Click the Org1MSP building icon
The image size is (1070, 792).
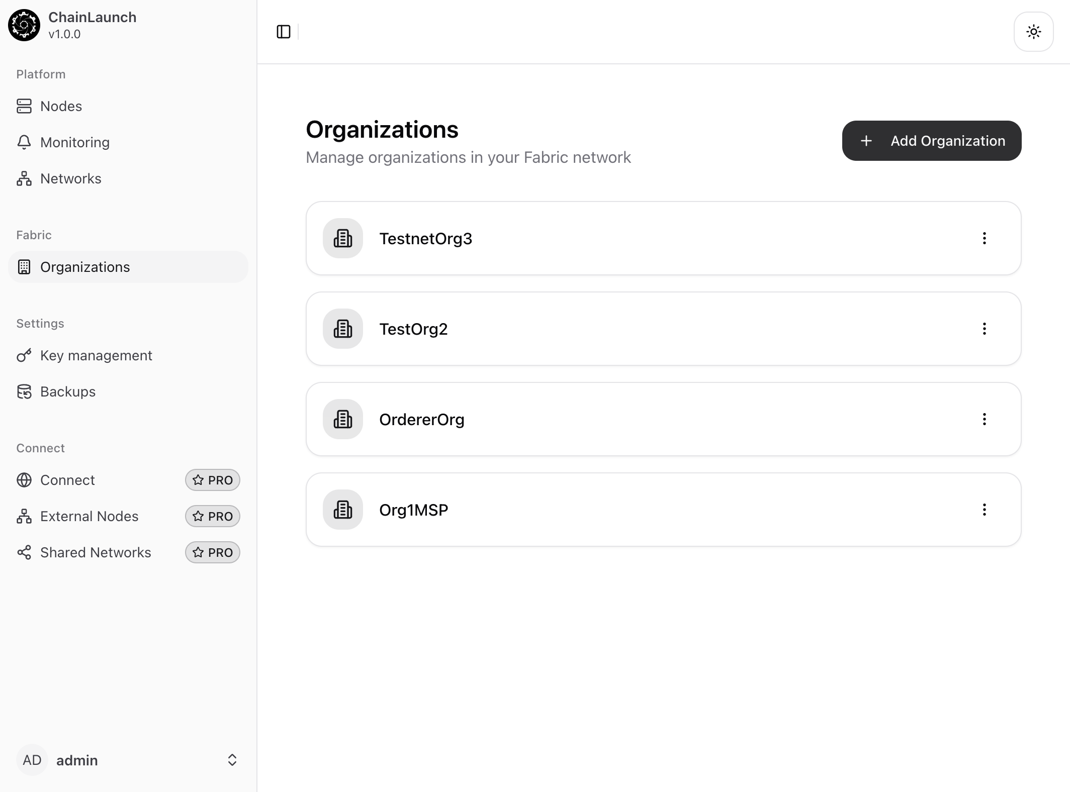click(x=343, y=510)
